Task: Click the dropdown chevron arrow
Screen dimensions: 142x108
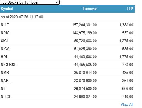Action: (x=57, y=2)
